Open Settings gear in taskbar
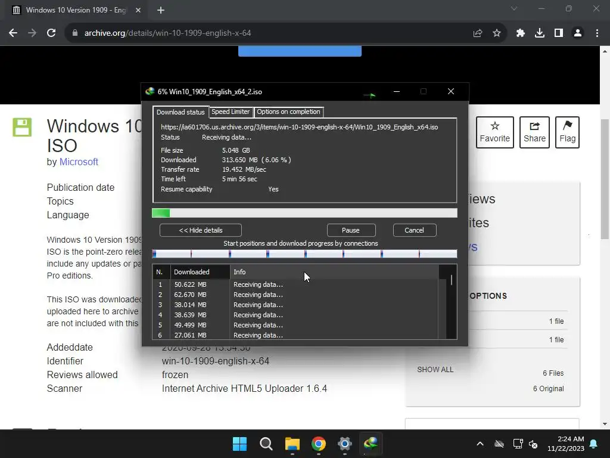 345,444
